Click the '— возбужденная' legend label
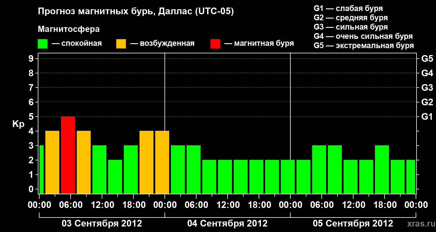The width and height of the screenshot is (436, 232). coord(162,43)
